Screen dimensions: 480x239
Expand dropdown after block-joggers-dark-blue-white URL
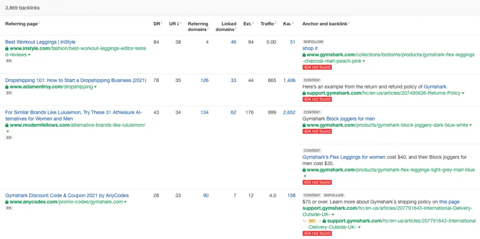coord(471,125)
